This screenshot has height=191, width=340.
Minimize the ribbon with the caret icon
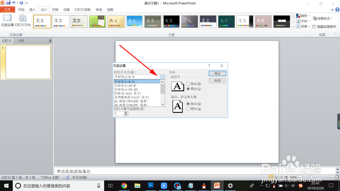coord(332,10)
